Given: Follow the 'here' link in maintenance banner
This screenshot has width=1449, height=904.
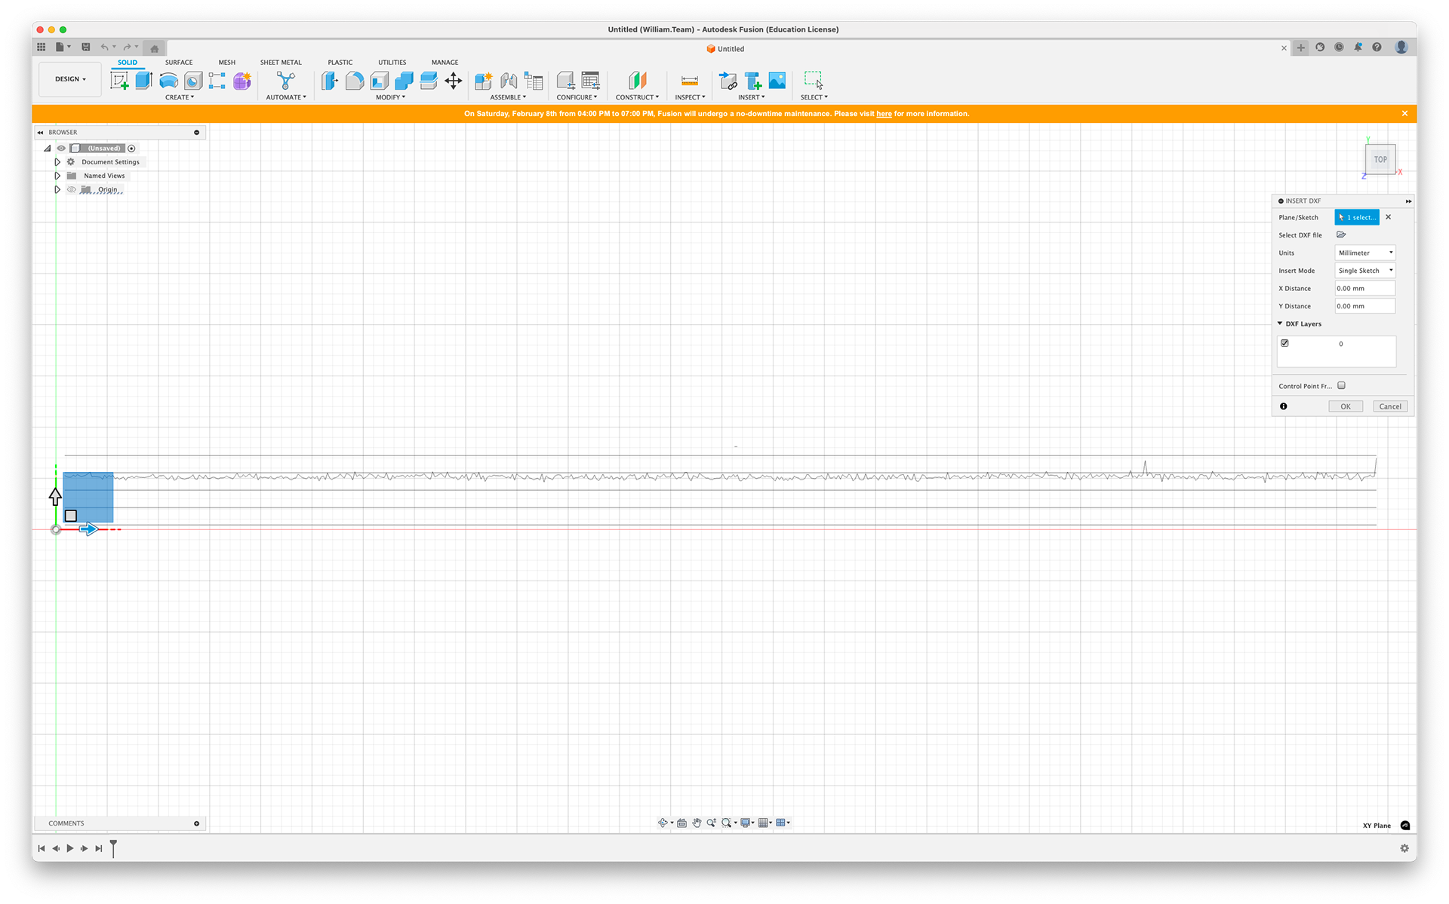Looking at the screenshot, I should 884,114.
